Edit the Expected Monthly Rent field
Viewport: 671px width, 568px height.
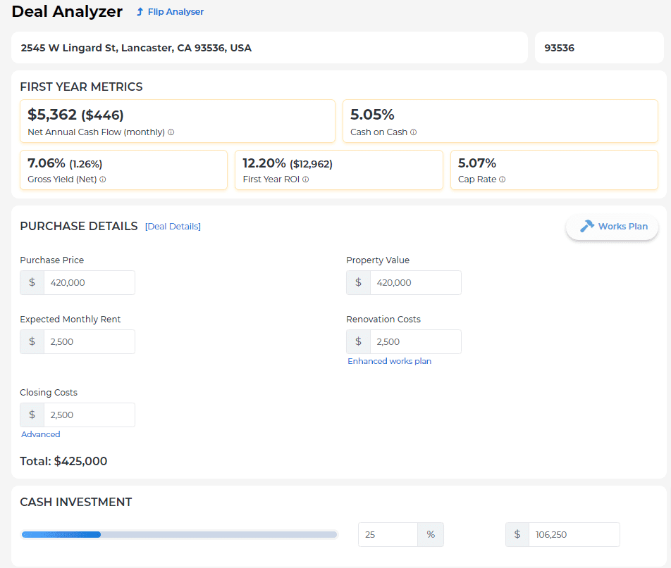coord(89,341)
